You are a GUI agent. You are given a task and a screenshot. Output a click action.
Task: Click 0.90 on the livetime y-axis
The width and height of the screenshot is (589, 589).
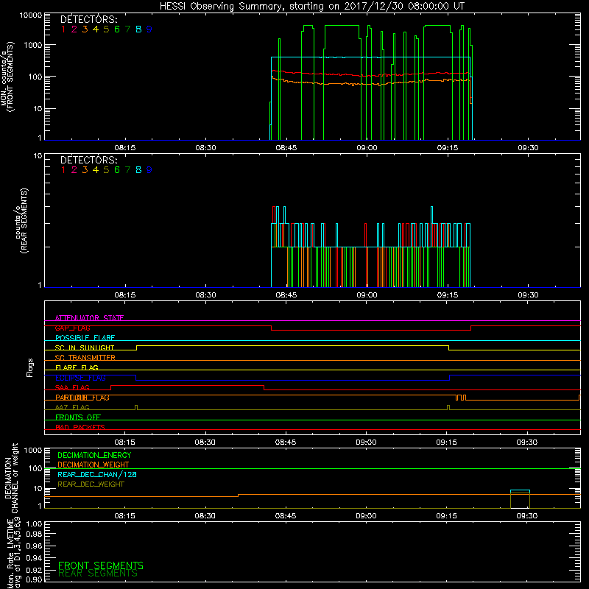34,579
